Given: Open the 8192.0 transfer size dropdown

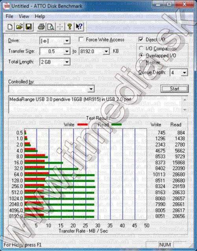Looking at the screenshot, I should tap(106, 51).
